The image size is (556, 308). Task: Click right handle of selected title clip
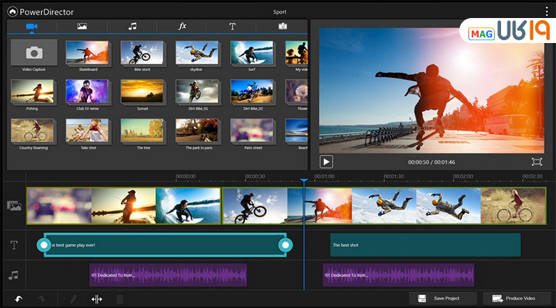284,245
